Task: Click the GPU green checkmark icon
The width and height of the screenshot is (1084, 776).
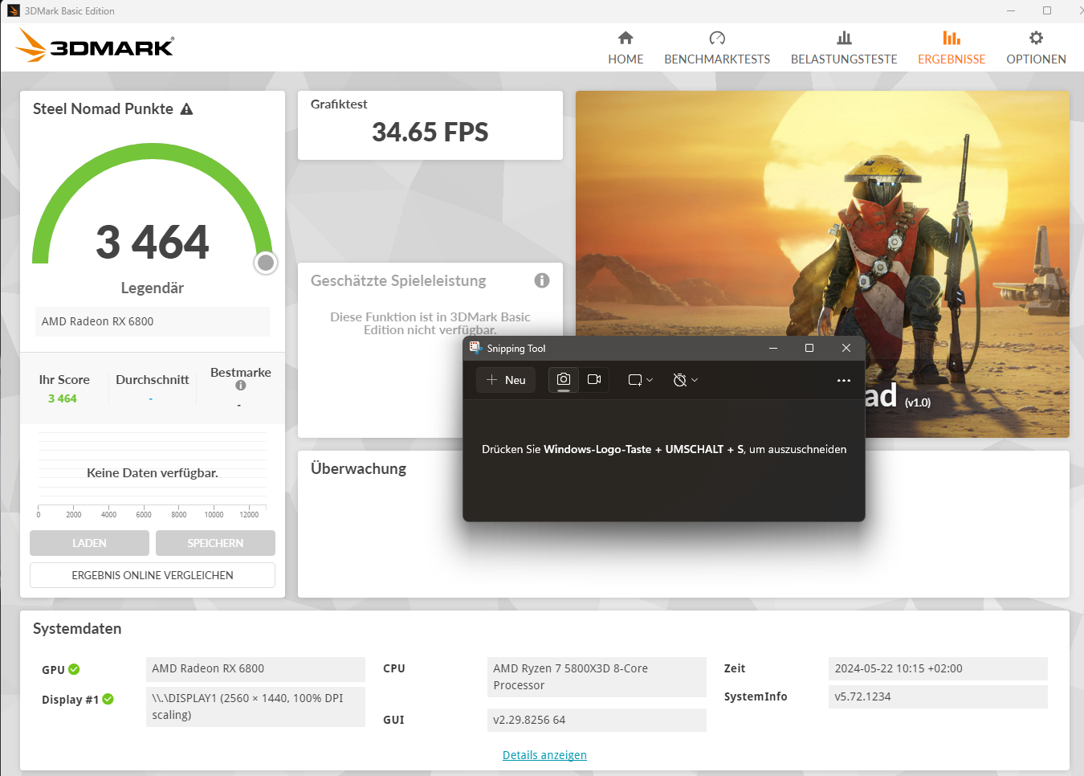Action: (x=74, y=669)
